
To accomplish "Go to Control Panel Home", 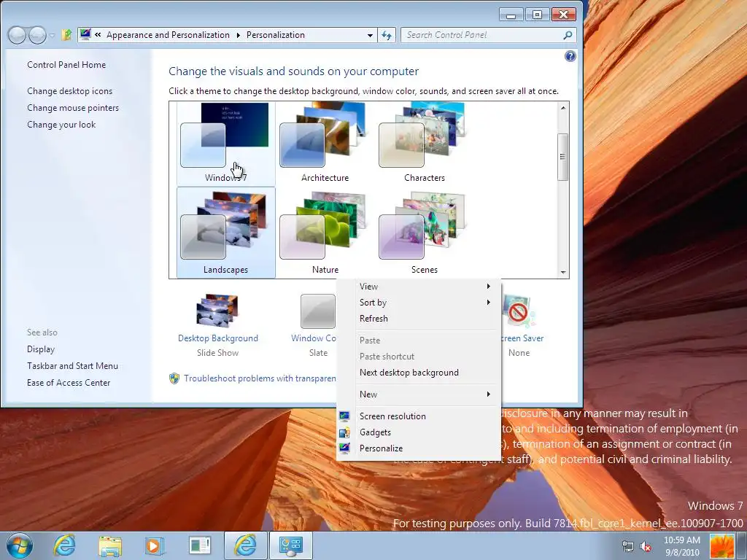I will [x=66, y=65].
